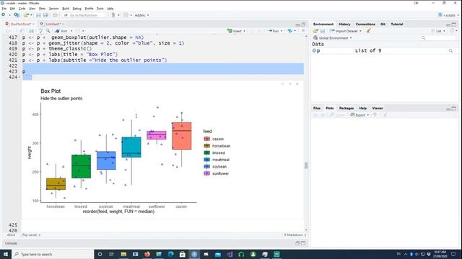
Task: Open the Run dropdown arrow
Action: (x=282, y=31)
